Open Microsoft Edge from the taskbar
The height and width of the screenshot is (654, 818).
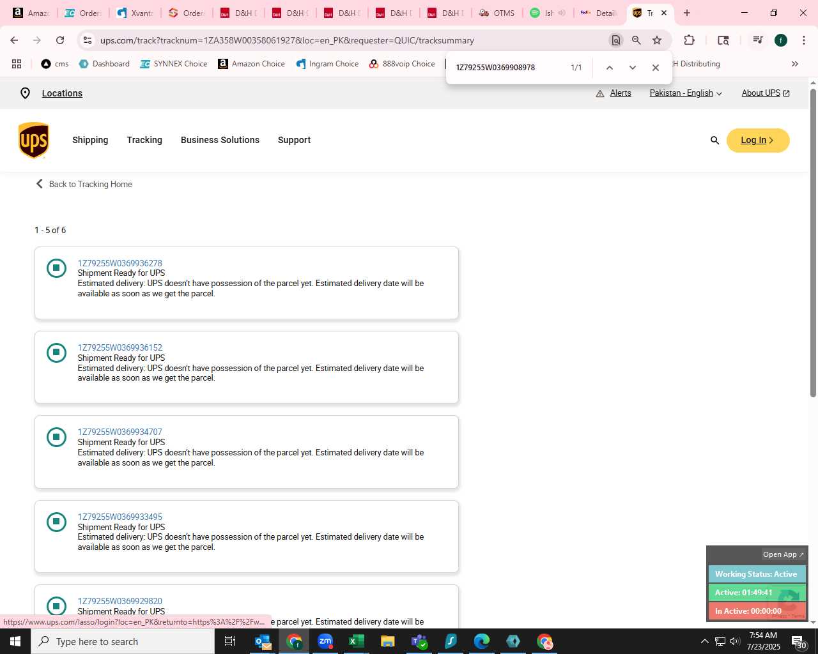tap(482, 641)
